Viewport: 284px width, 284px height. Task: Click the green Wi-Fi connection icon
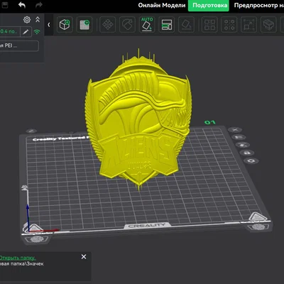(x=37, y=32)
